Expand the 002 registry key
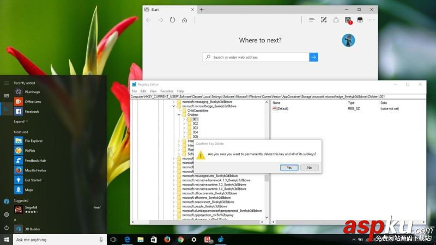The height and width of the screenshot is (245, 436). click(x=184, y=124)
